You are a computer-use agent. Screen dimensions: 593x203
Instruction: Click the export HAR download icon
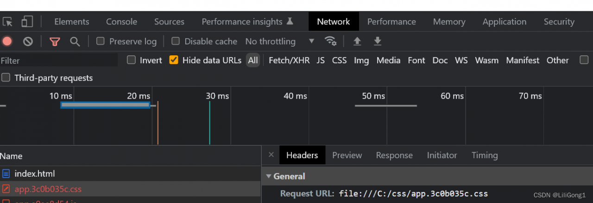pyautogui.click(x=378, y=41)
